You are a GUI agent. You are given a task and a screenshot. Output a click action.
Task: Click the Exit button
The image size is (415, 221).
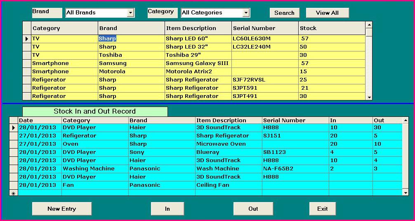click(322, 209)
